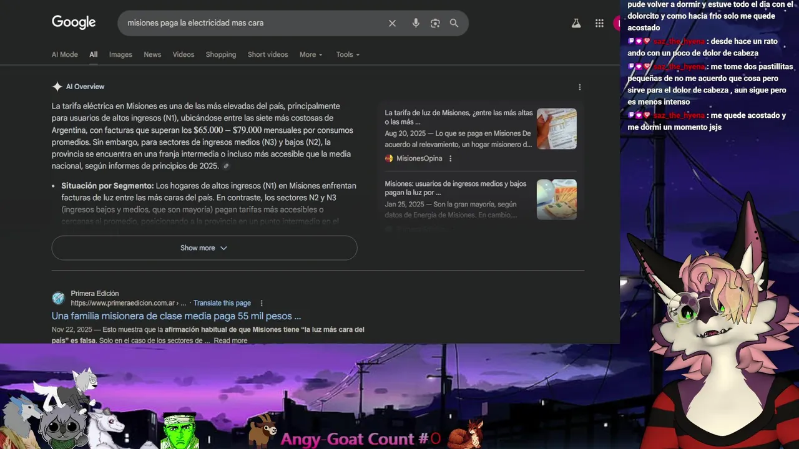Click the source link chain icon after 2025

tap(226, 167)
